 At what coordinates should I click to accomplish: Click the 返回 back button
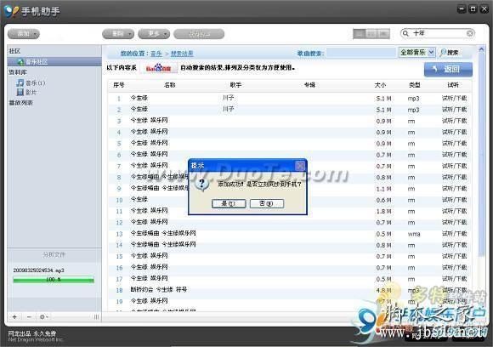click(x=448, y=69)
